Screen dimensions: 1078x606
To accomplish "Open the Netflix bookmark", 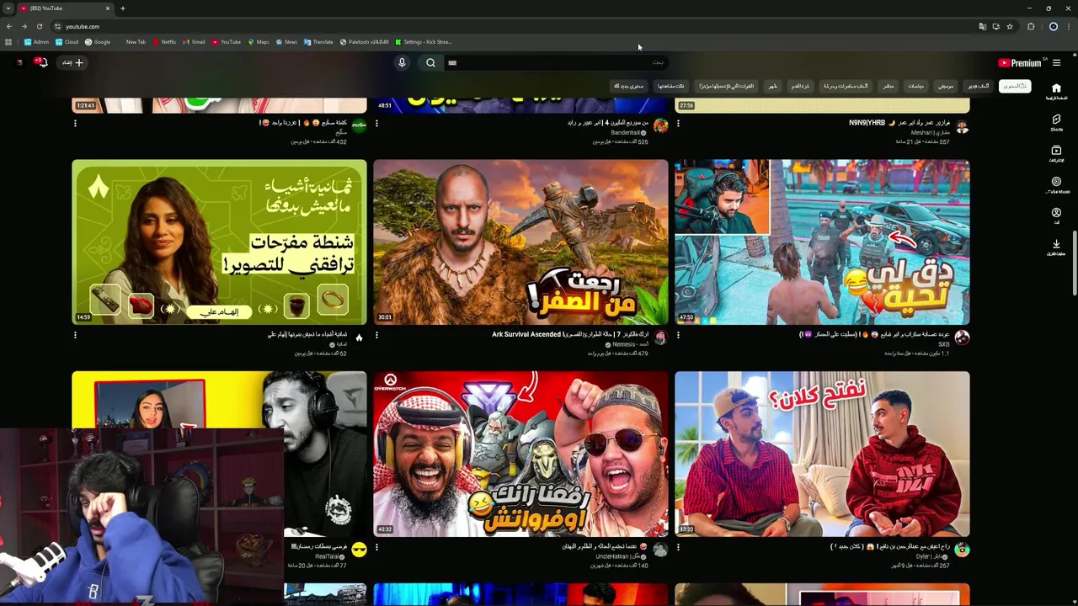I will pos(164,41).
